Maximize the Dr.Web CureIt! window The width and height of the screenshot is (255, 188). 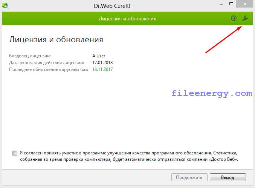(231, 4)
